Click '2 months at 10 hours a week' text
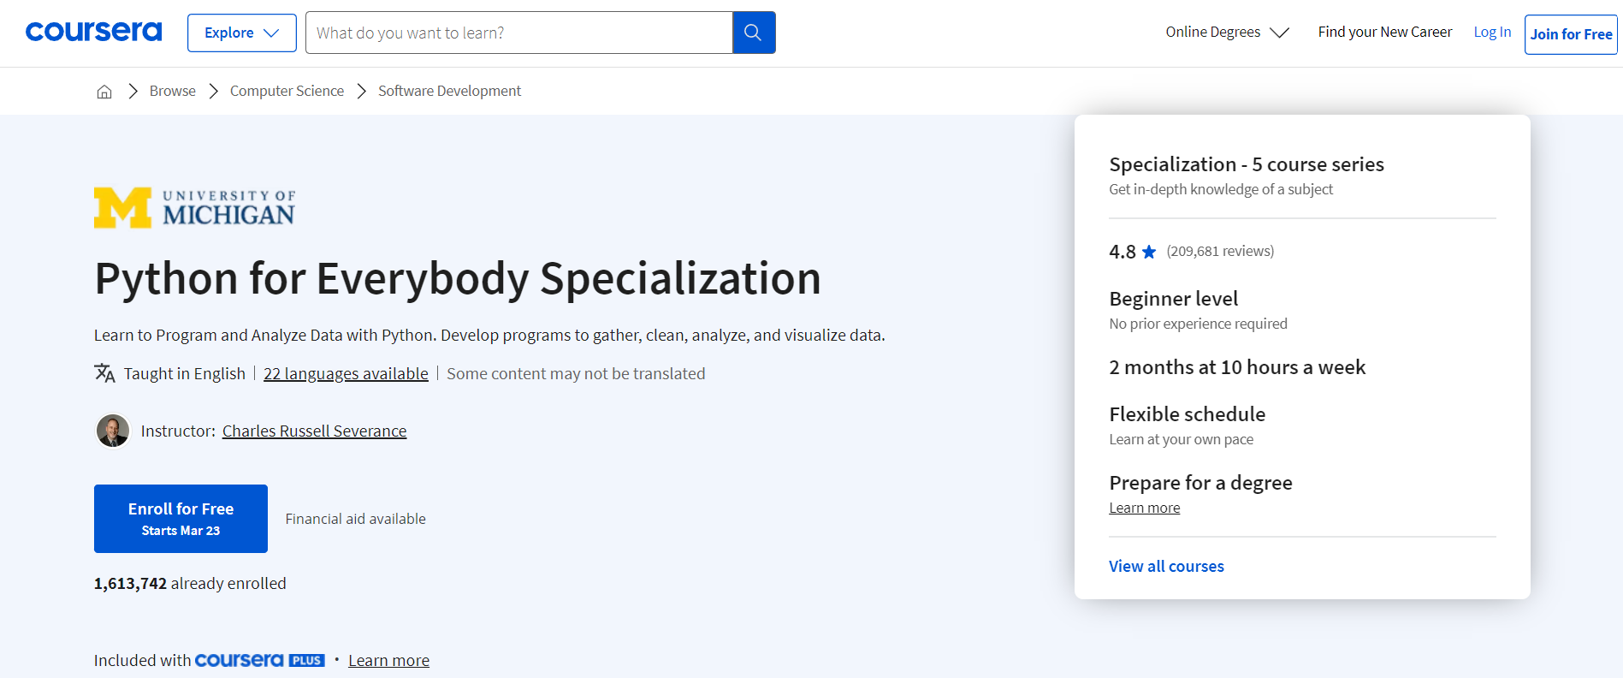 click(x=1237, y=367)
